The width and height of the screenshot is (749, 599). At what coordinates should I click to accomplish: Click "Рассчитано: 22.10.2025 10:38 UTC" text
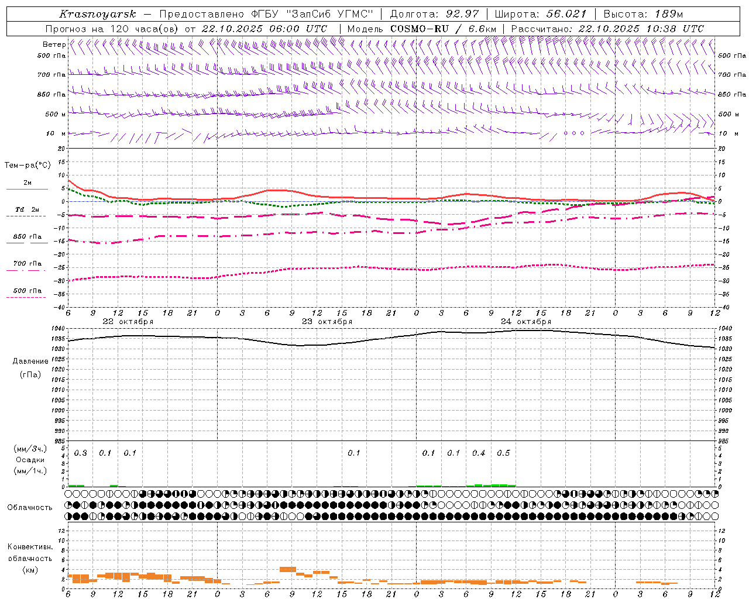coord(607,29)
